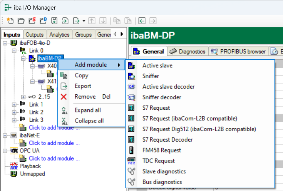Switch to the Outputs tab
Image resolution: width=283 pixels, height=191 pixels.
(35, 35)
